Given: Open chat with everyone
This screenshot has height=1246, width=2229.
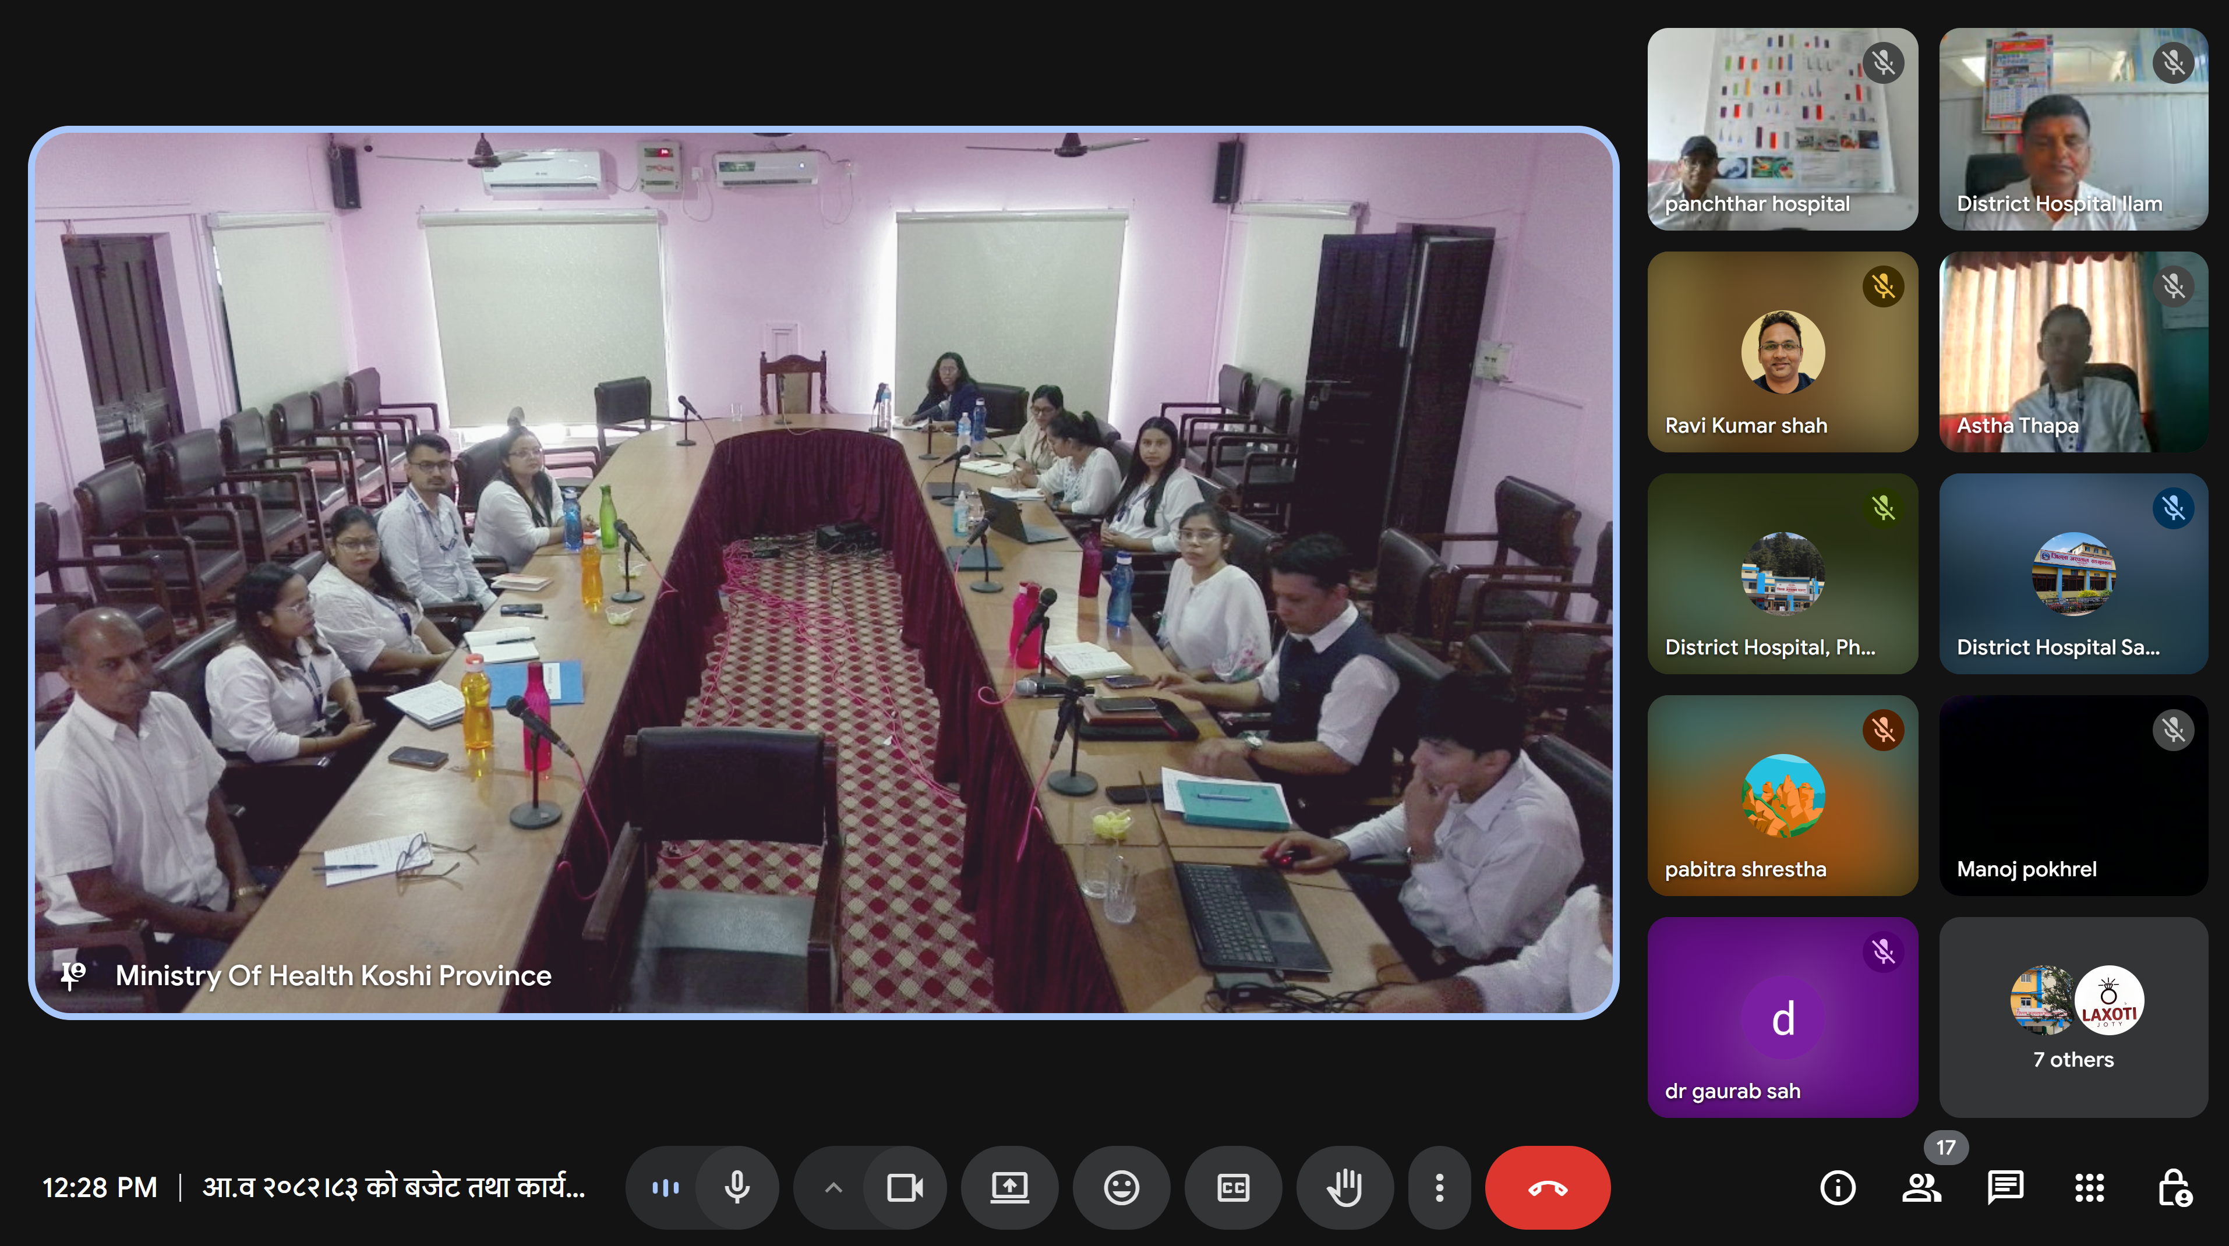Looking at the screenshot, I should (2005, 1187).
